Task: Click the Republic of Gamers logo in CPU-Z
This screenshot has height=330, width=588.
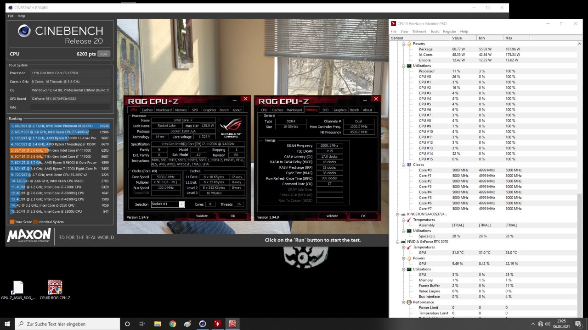Action: coord(231,129)
